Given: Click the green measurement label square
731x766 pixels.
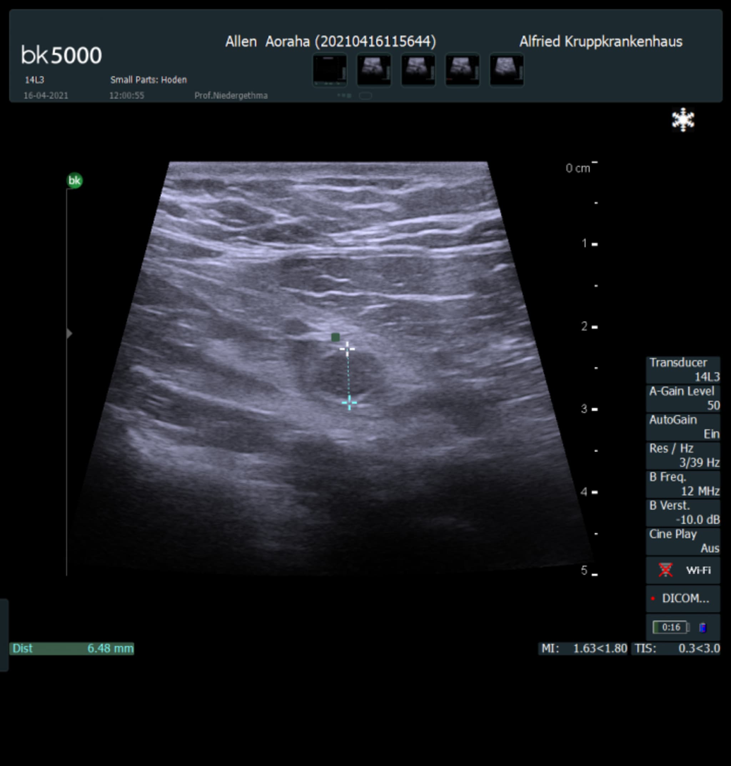Looking at the screenshot, I should [x=336, y=337].
